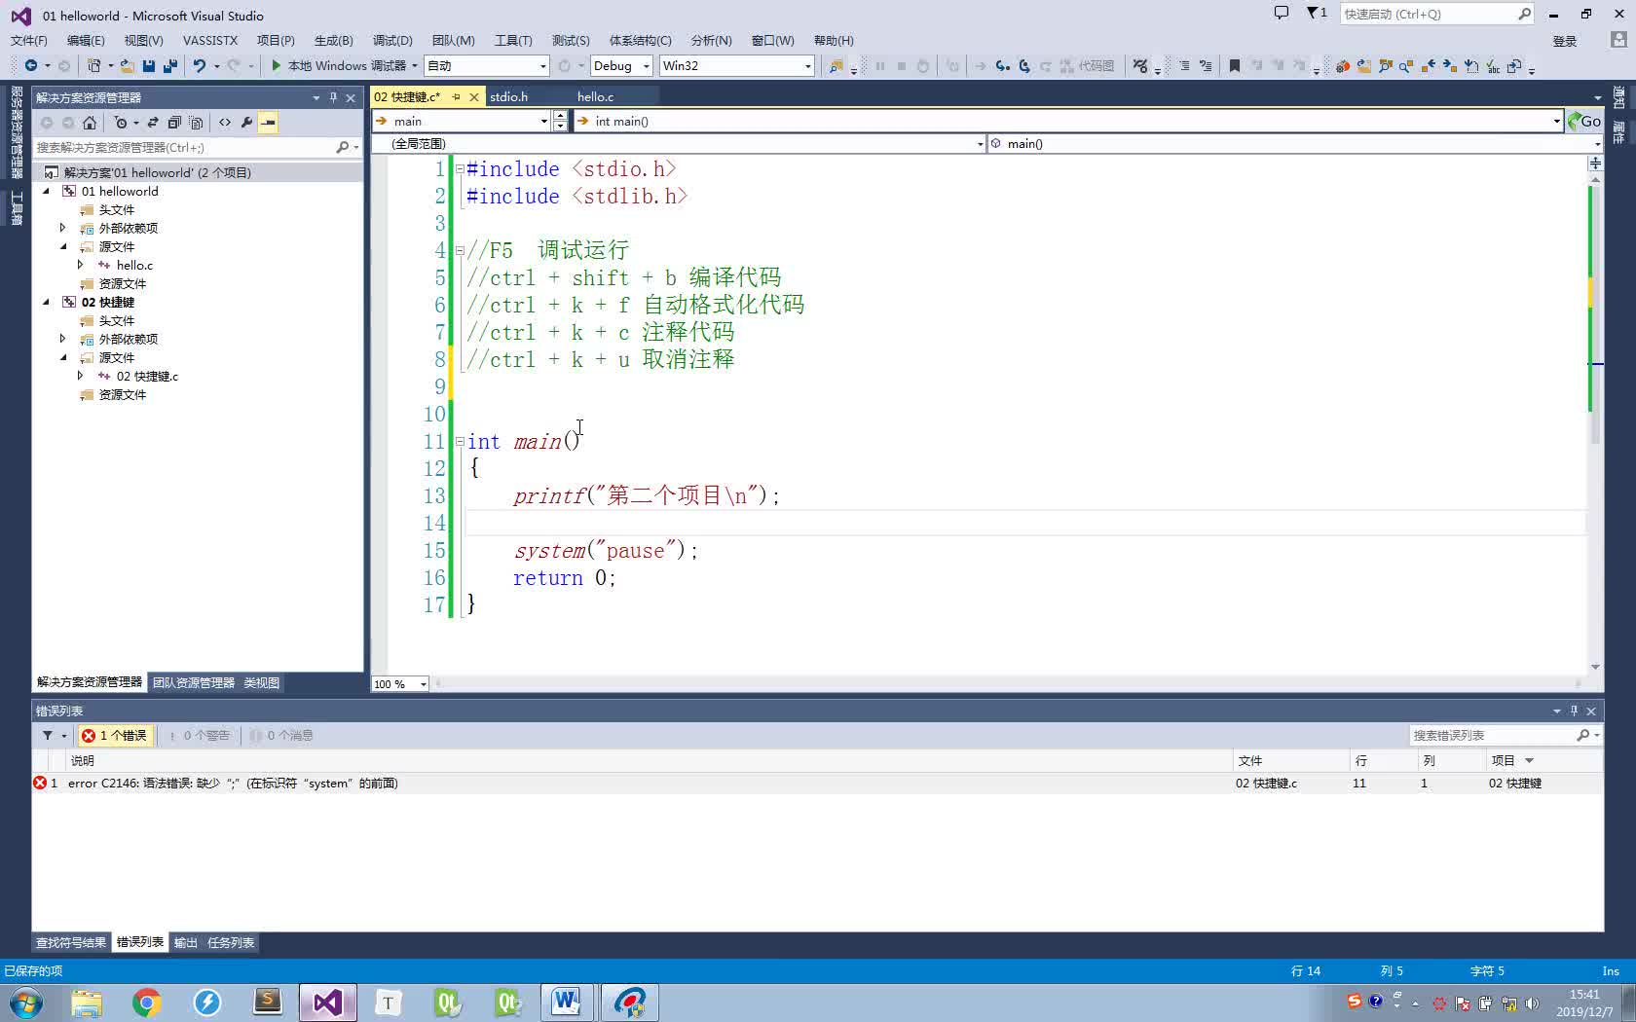Open the VASSISTX menu
This screenshot has height=1022, width=1636.
210,40
